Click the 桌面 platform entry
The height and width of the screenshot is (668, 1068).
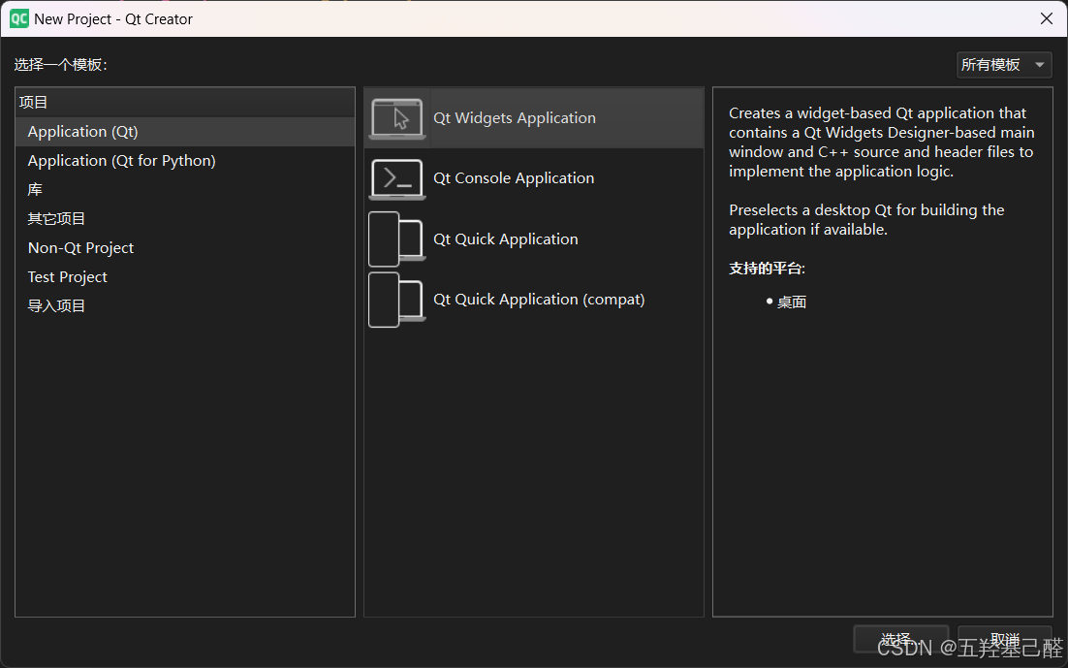coord(792,302)
